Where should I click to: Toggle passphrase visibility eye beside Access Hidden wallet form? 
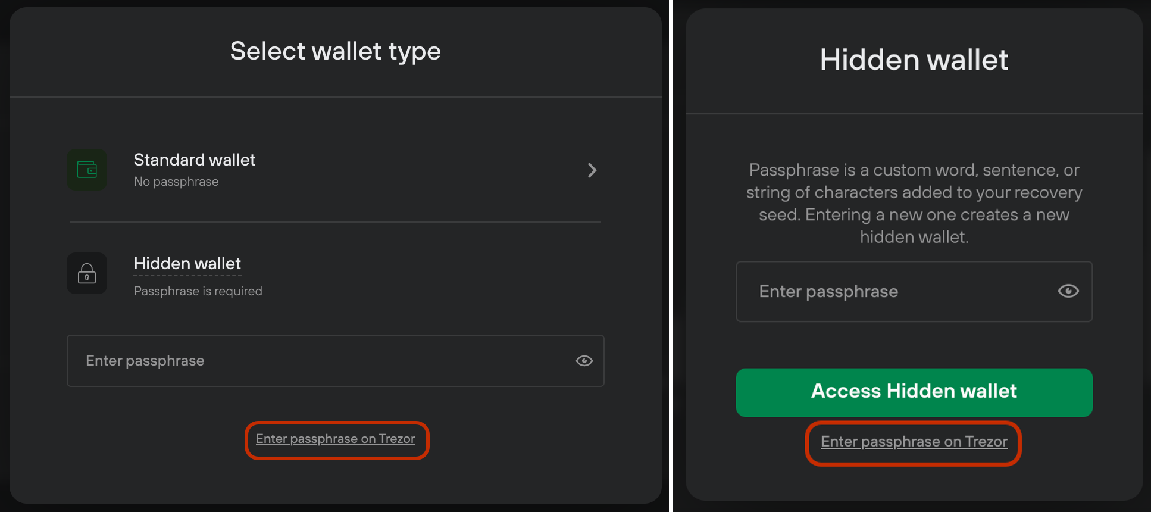[1068, 291]
